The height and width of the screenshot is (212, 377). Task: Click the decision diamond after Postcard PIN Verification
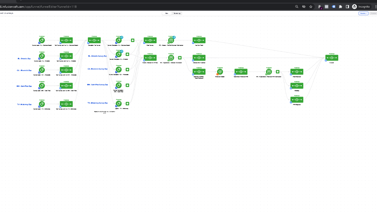[x=277, y=72]
